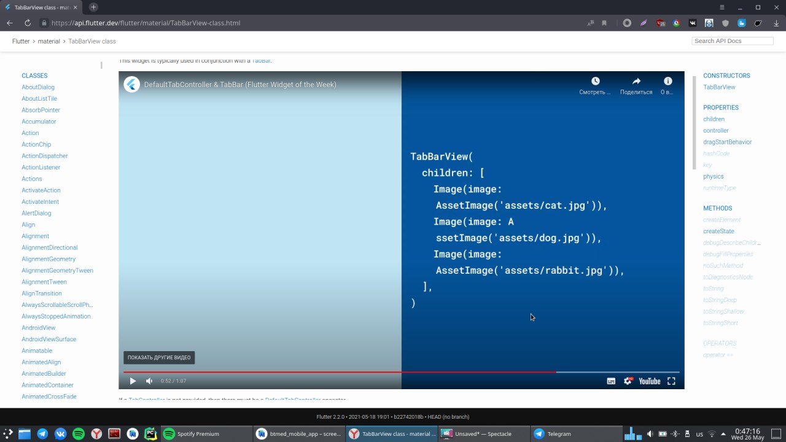Open the browser hamburger menu
The image size is (786, 442).
coord(722,7)
